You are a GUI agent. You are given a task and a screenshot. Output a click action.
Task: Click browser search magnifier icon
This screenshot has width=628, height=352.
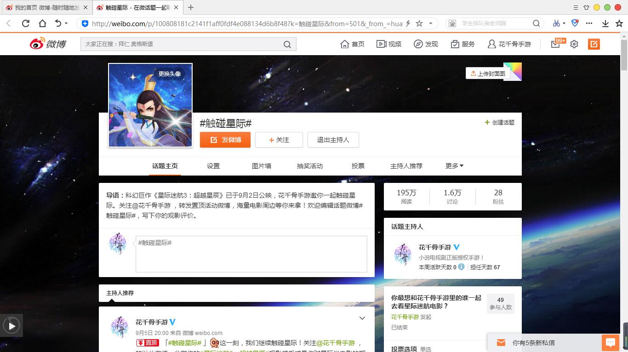(x=536, y=23)
